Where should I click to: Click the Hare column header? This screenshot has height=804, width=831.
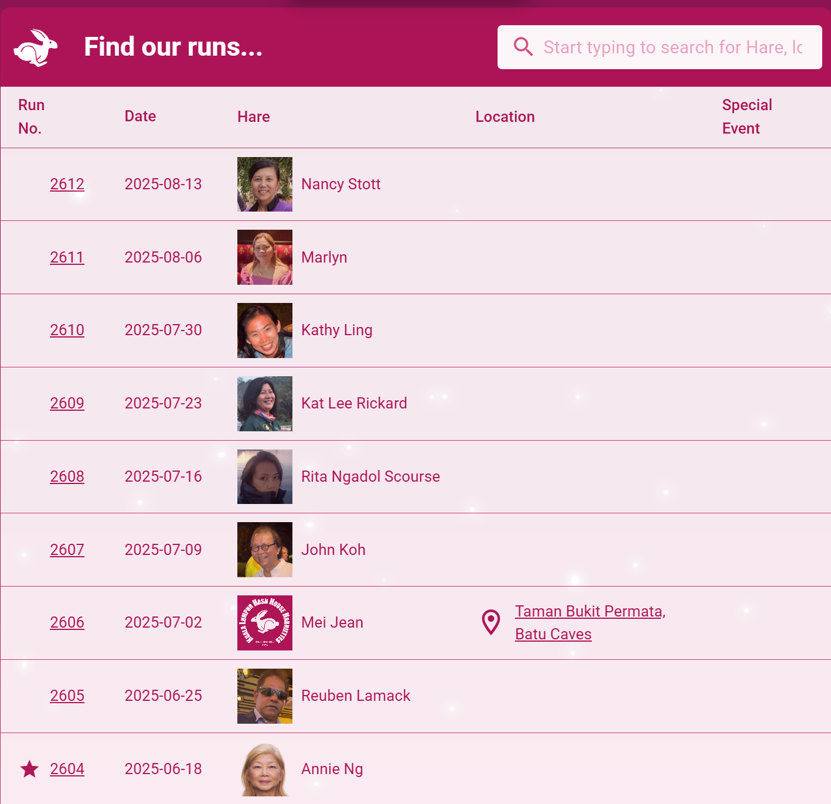253,117
